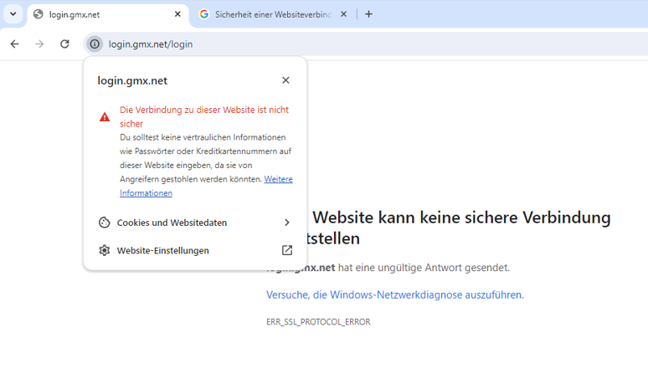Click the globe favicon on the gmx tab

click(39, 14)
